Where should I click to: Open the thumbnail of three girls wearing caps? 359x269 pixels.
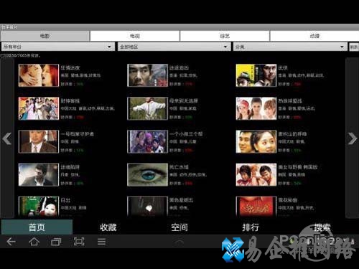click(x=256, y=108)
